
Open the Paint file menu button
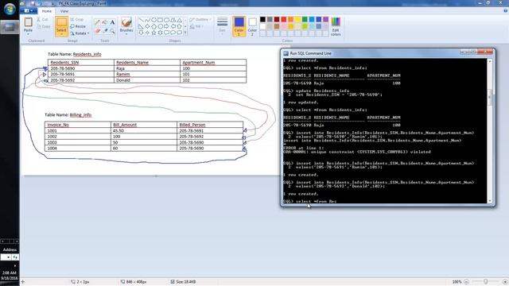pyautogui.click(x=29, y=10)
